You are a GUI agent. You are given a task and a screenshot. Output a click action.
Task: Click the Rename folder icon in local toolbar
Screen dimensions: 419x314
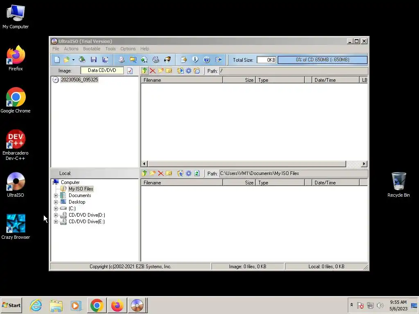tap(169, 173)
